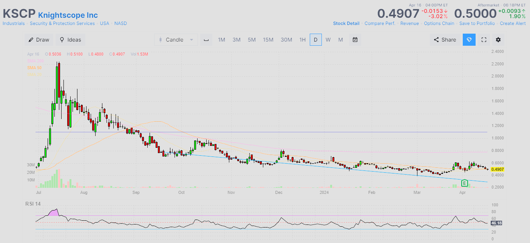Click Create Alert link
The width and height of the screenshot is (530, 243).
coord(513,23)
